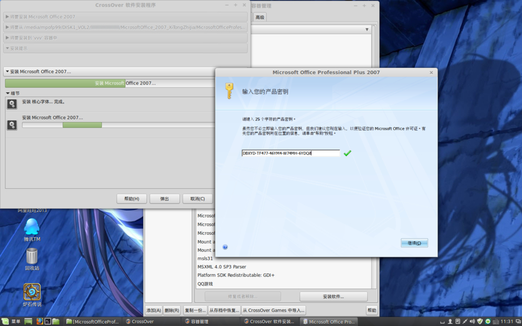This screenshot has height=326, width=522.
Task: Select MSXML 4.0 SP3 Parser list item
Action: tap(222, 267)
